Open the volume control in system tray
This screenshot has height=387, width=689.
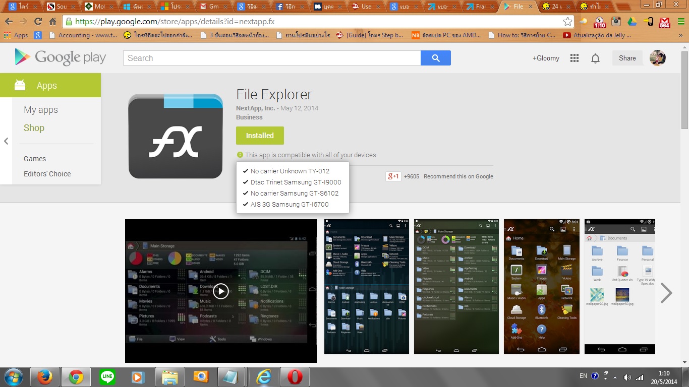pyautogui.click(x=627, y=377)
